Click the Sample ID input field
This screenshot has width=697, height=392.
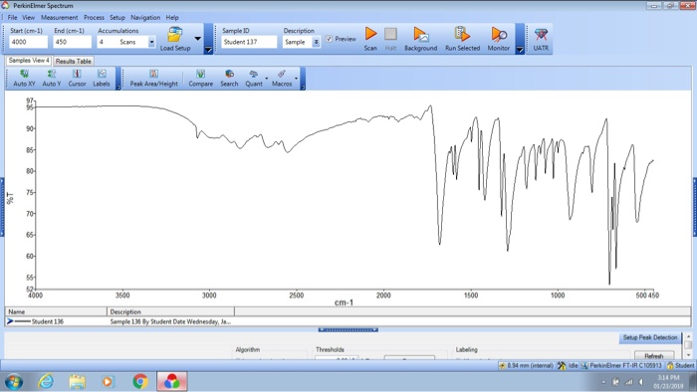[x=249, y=42]
